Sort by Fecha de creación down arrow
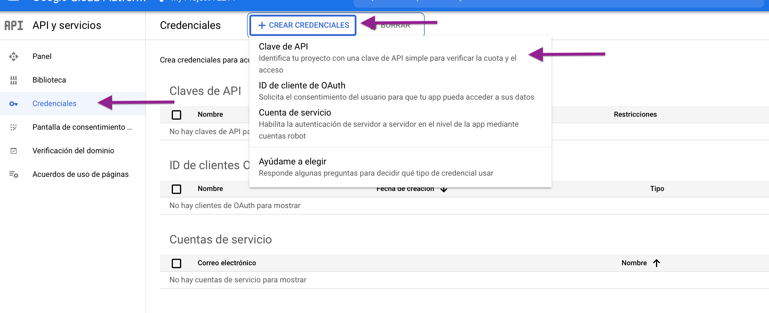Image resolution: width=769 pixels, height=313 pixels. pos(444,190)
